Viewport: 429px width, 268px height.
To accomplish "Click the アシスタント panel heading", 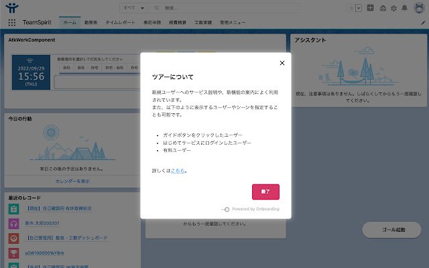I will tap(310, 40).
